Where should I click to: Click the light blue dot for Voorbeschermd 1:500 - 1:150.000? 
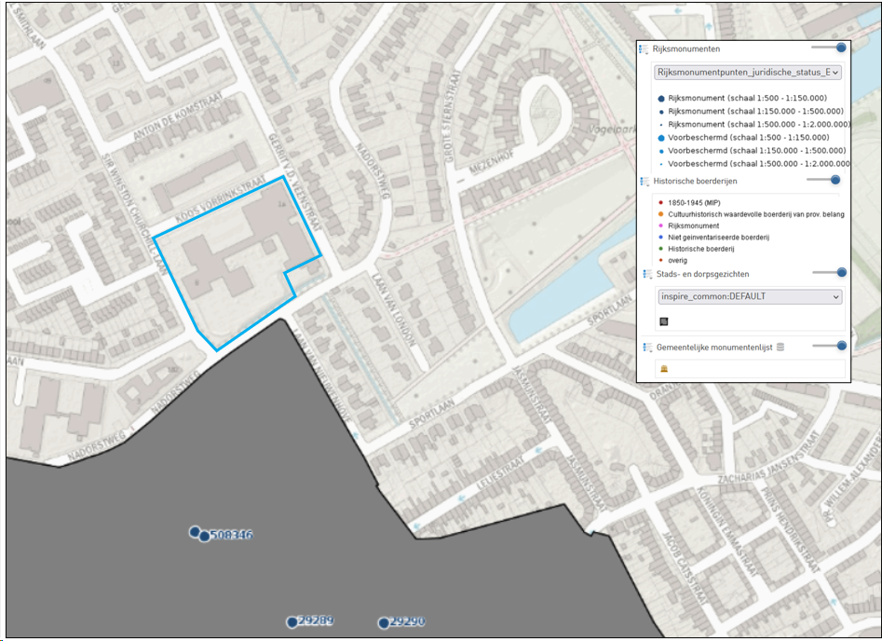pyautogui.click(x=661, y=138)
